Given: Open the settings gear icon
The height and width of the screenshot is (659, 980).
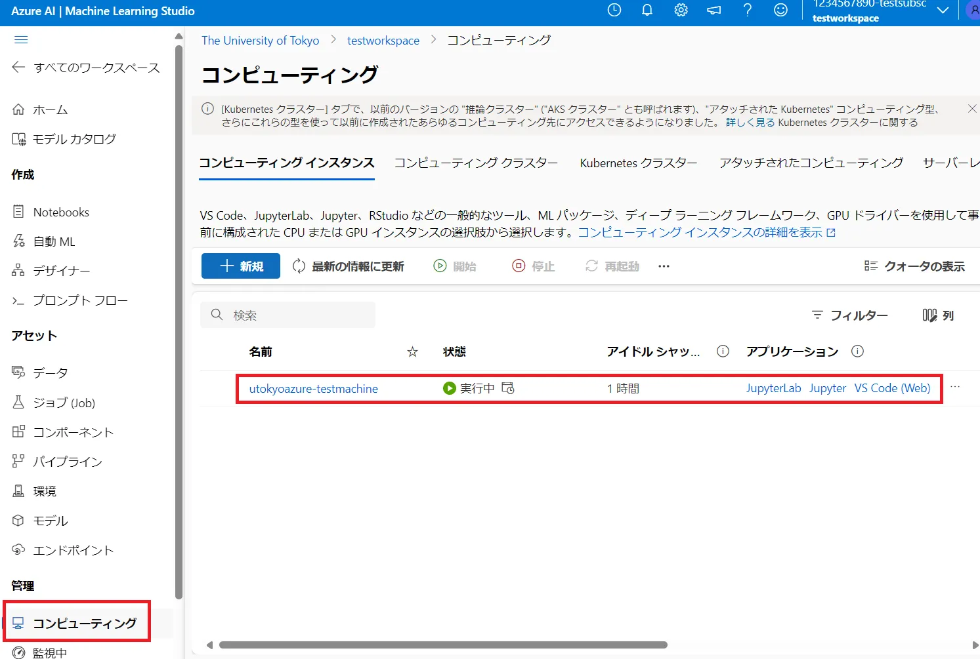Looking at the screenshot, I should [x=681, y=10].
